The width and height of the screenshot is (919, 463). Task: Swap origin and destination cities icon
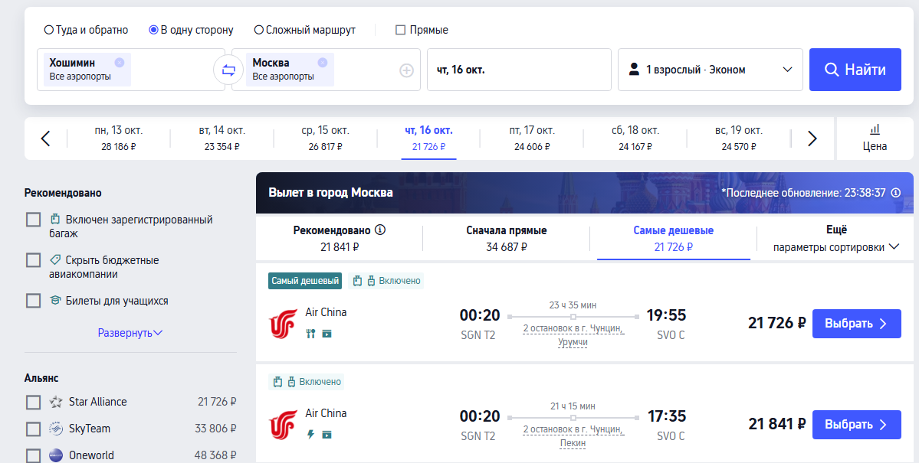click(x=228, y=70)
